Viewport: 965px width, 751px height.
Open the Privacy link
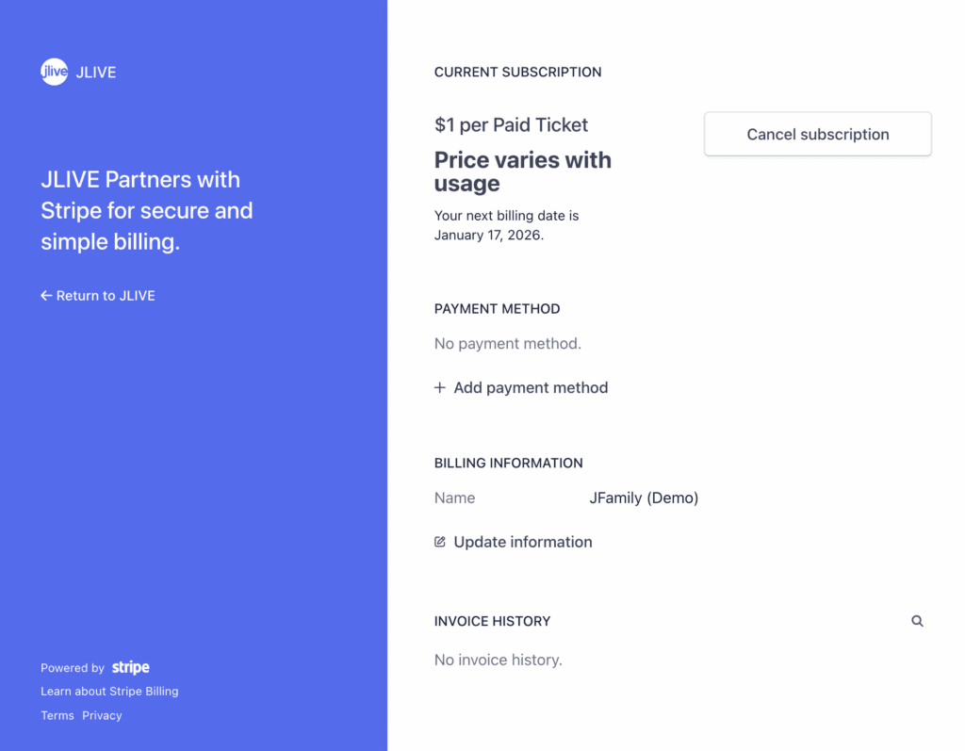(x=102, y=715)
